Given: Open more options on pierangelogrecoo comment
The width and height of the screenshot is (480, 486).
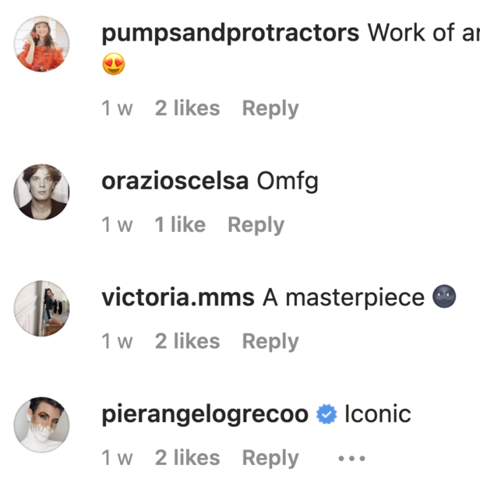Looking at the screenshot, I should (x=351, y=459).
